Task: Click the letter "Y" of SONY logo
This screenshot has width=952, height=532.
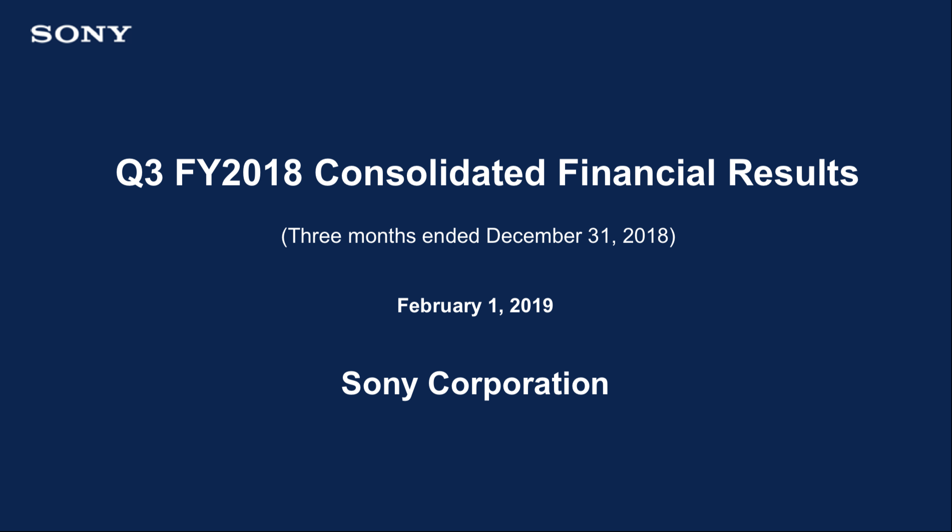Action: 120,34
